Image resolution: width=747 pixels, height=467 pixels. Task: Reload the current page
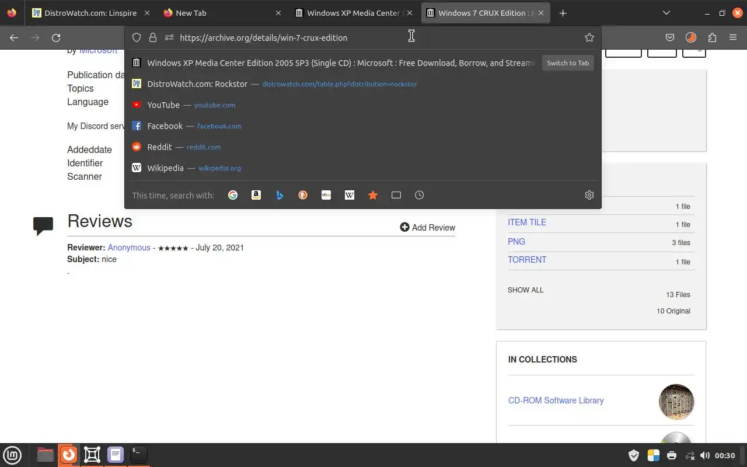[x=56, y=37]
